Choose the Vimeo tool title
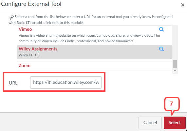Screen dimensions: 187x131 (25, 29)
